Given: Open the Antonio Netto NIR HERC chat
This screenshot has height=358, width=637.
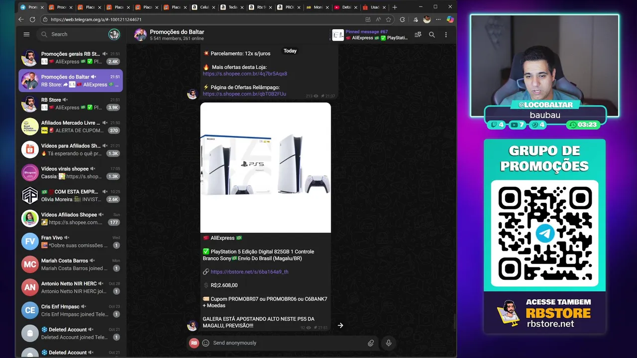Looking at the screenshot, I should 71,287.
